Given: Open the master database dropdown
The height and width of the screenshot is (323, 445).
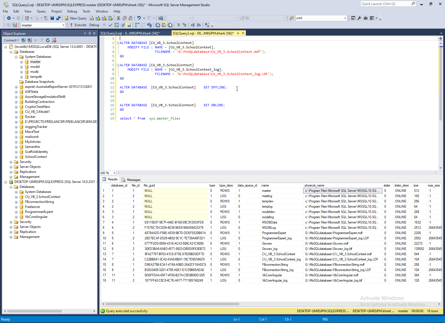Looking at the screenshot, I should point(63,25).
